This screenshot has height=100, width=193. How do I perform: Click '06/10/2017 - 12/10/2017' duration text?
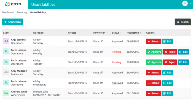coord(47,95)
